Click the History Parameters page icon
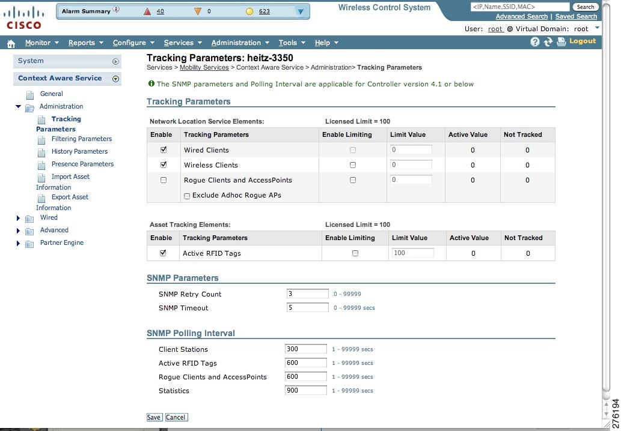 click(x=41, y=152)
